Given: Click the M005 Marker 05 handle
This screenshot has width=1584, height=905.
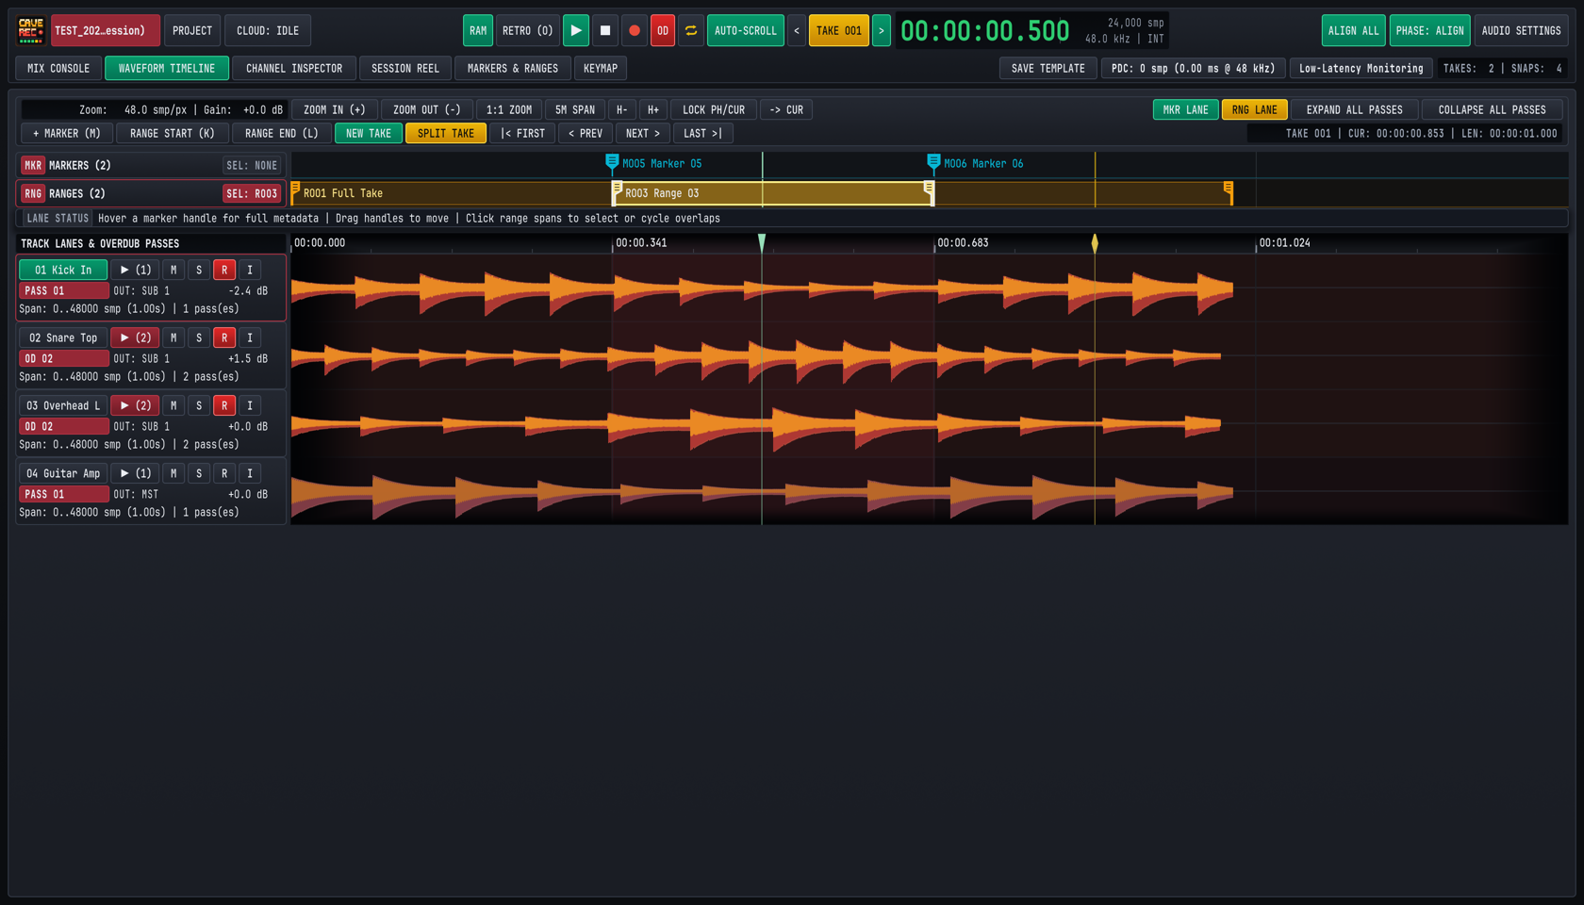Looking at the screenshot, I should [x=612, y=162].
